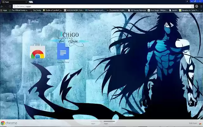Click the browser back arrow
The image size is (203, 127).
[2, 6]
